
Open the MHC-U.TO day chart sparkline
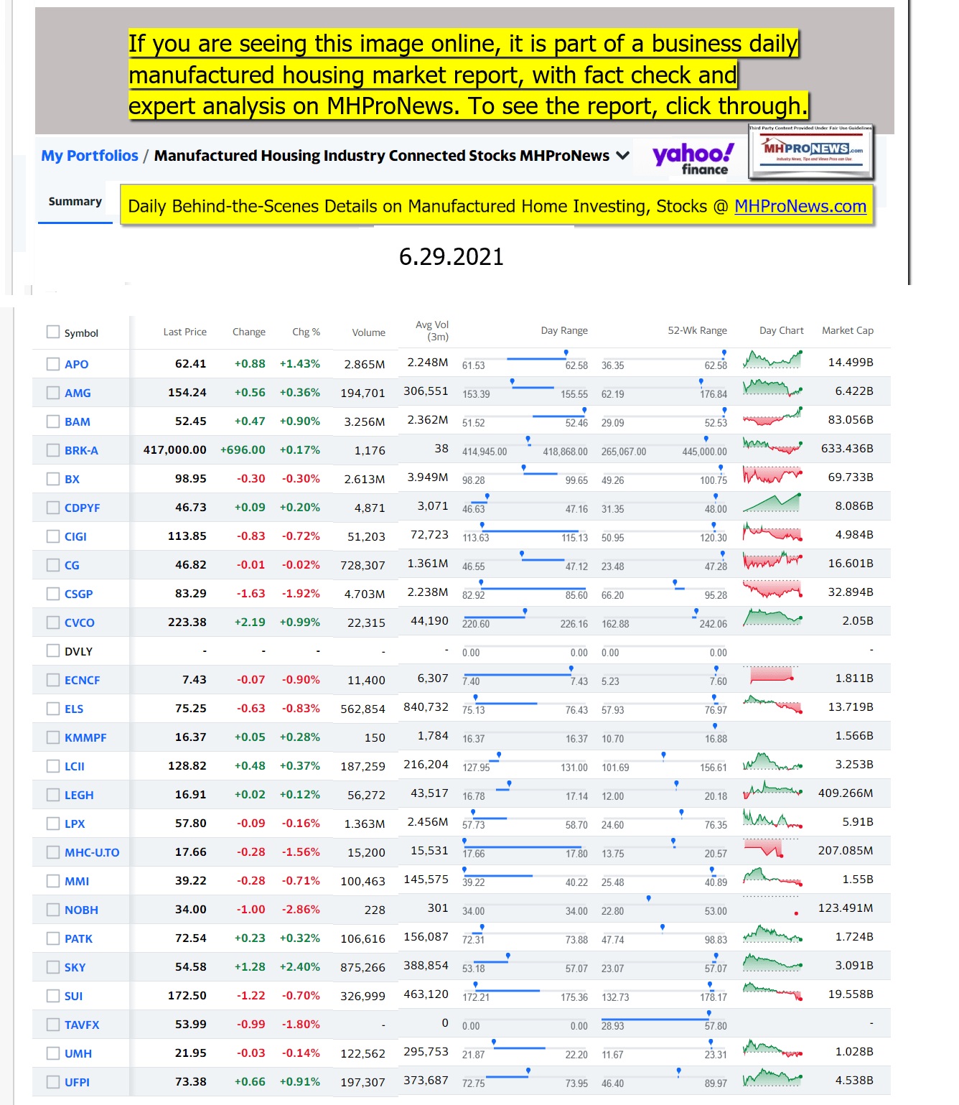(x=772, y=847)
